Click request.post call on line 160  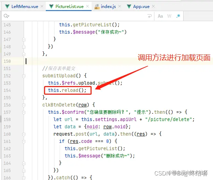(x=70, y=134)
